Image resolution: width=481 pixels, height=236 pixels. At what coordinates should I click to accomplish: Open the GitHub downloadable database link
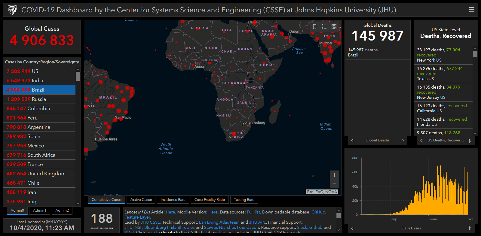click(318, 212)
